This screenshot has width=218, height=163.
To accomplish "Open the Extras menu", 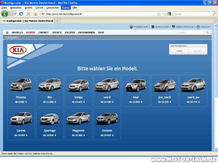I will pos(66,8).
